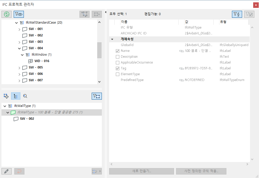Screen dimensions: 259x178
Task: Click the 유형 column header
Action: (x=234, y=22)
